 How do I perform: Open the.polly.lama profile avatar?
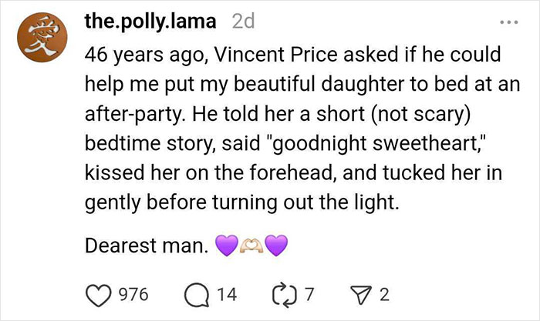44,43
